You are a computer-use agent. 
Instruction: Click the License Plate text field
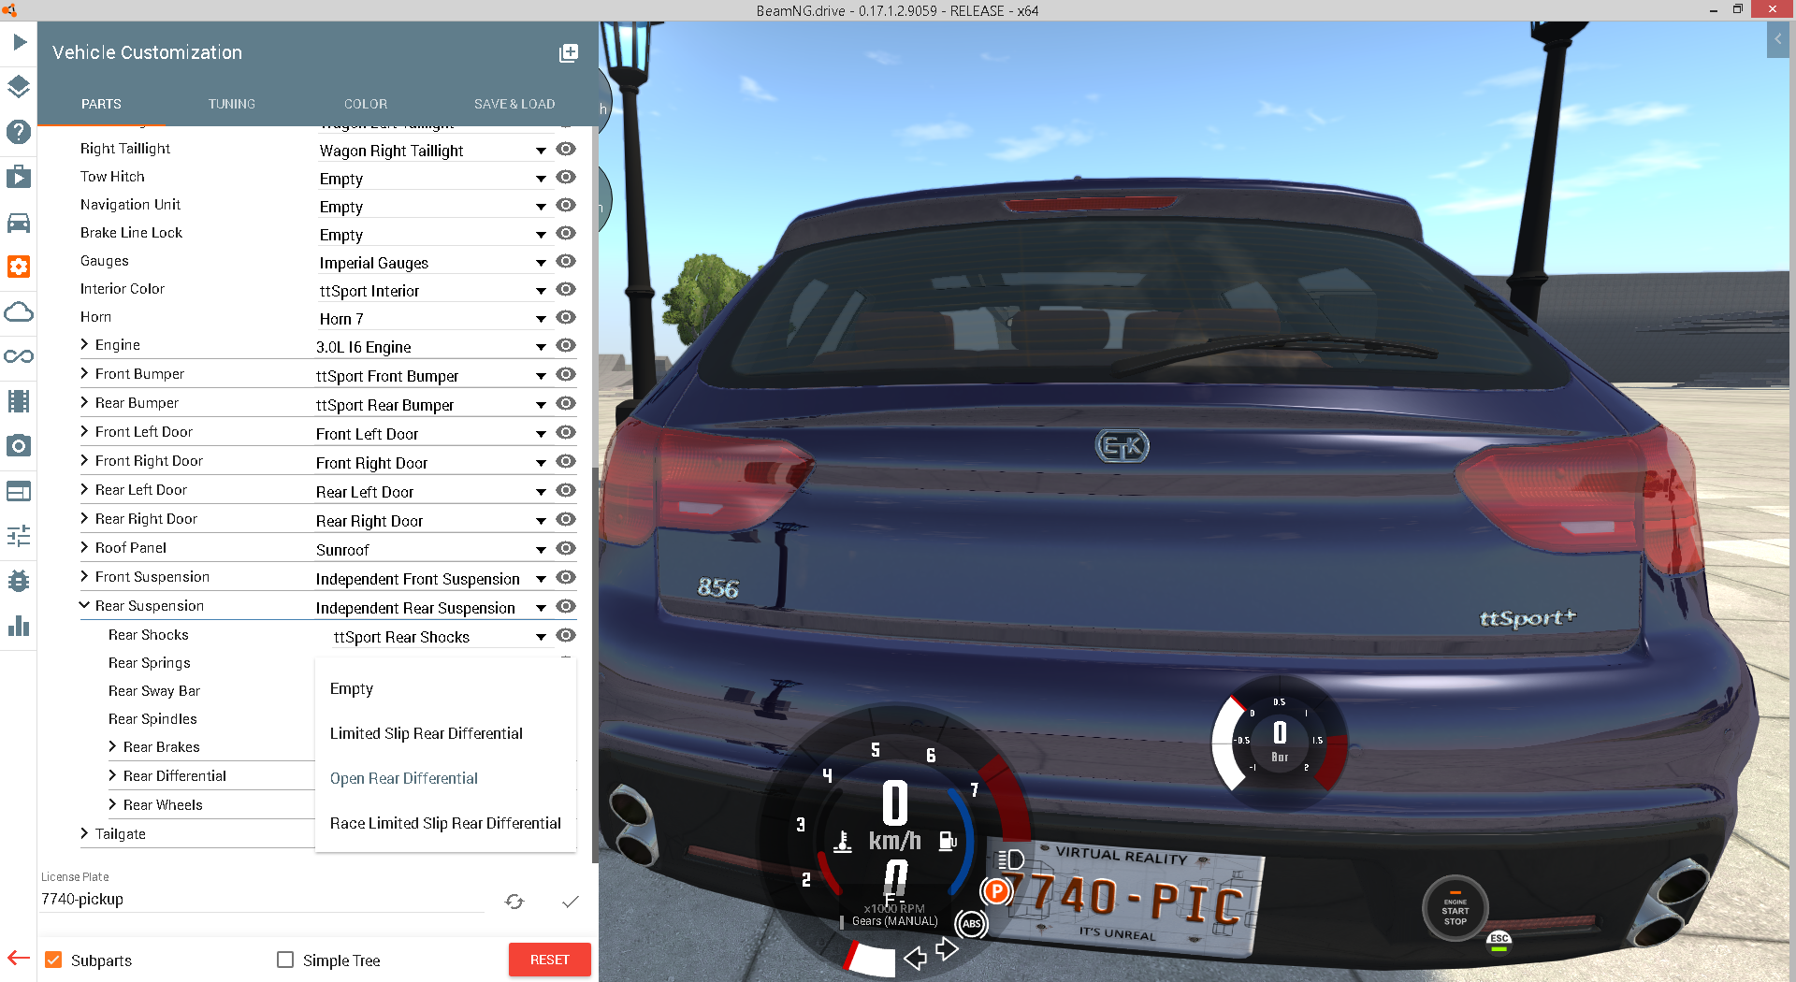point(262,899)
